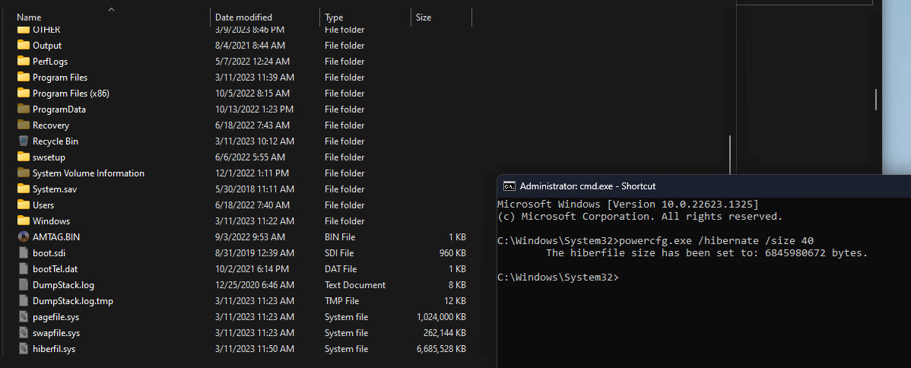Click the Recycle Bin name text

click(56, 141)
